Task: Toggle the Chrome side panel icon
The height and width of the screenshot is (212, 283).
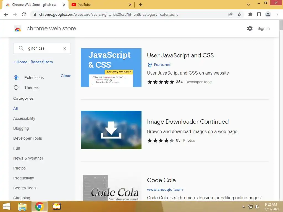Action: (259, 14)
